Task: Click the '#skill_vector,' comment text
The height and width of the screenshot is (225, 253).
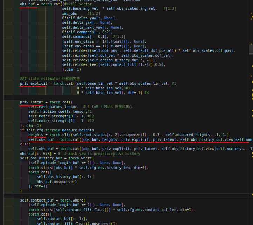Action: click(x=79, y=4)
